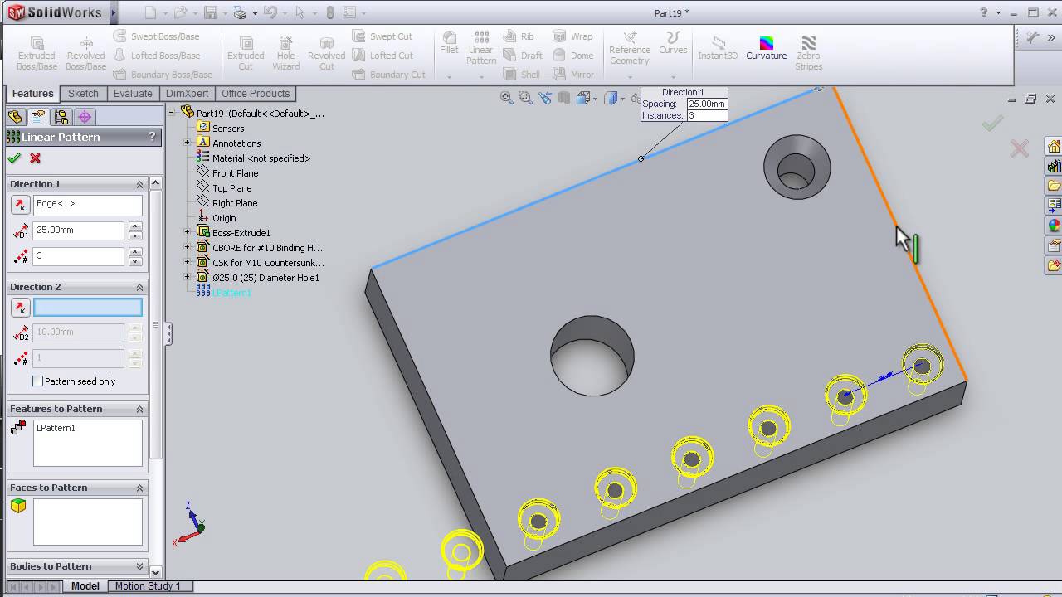Viewport: 1062px width, 597px height.
Task: Open the Motion Study 1 tab
Action: tap(148, 586)
